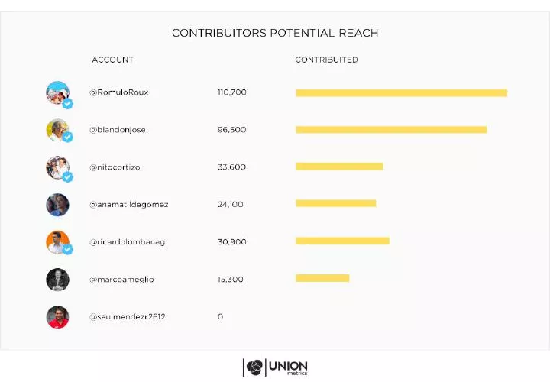Click the yellow bar for @RomuloRoux
This screenshot has width=550, height=382.
[401, 93]
